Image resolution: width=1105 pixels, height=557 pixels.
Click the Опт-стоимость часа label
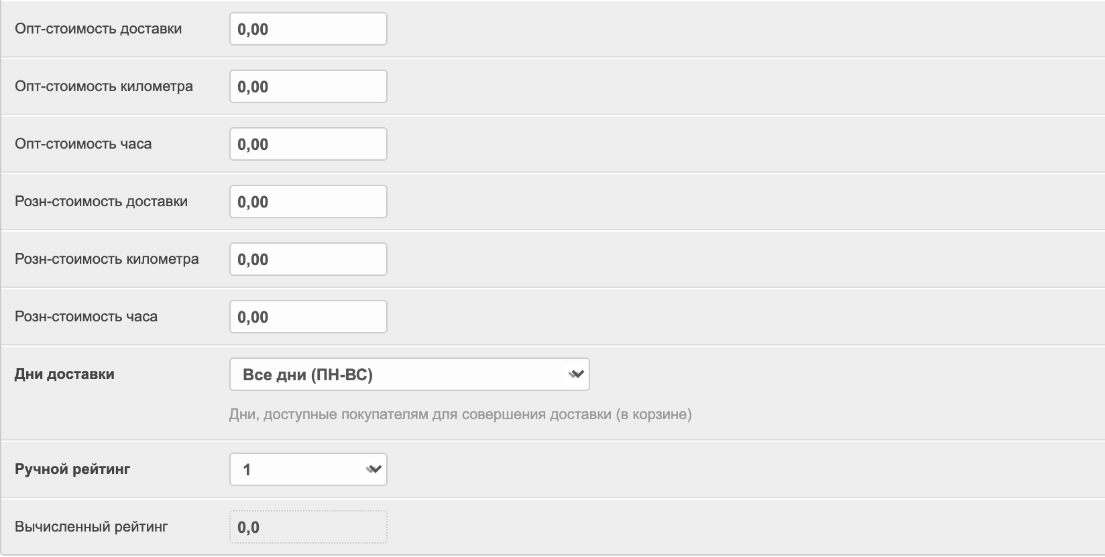83,144
